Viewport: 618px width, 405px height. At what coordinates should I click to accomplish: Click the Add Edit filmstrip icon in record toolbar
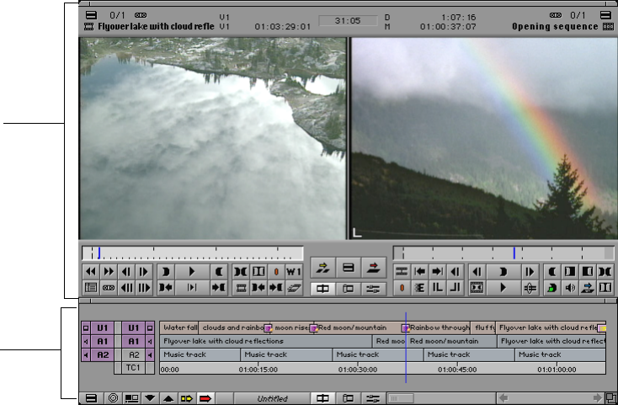click(x=402, y=272)
